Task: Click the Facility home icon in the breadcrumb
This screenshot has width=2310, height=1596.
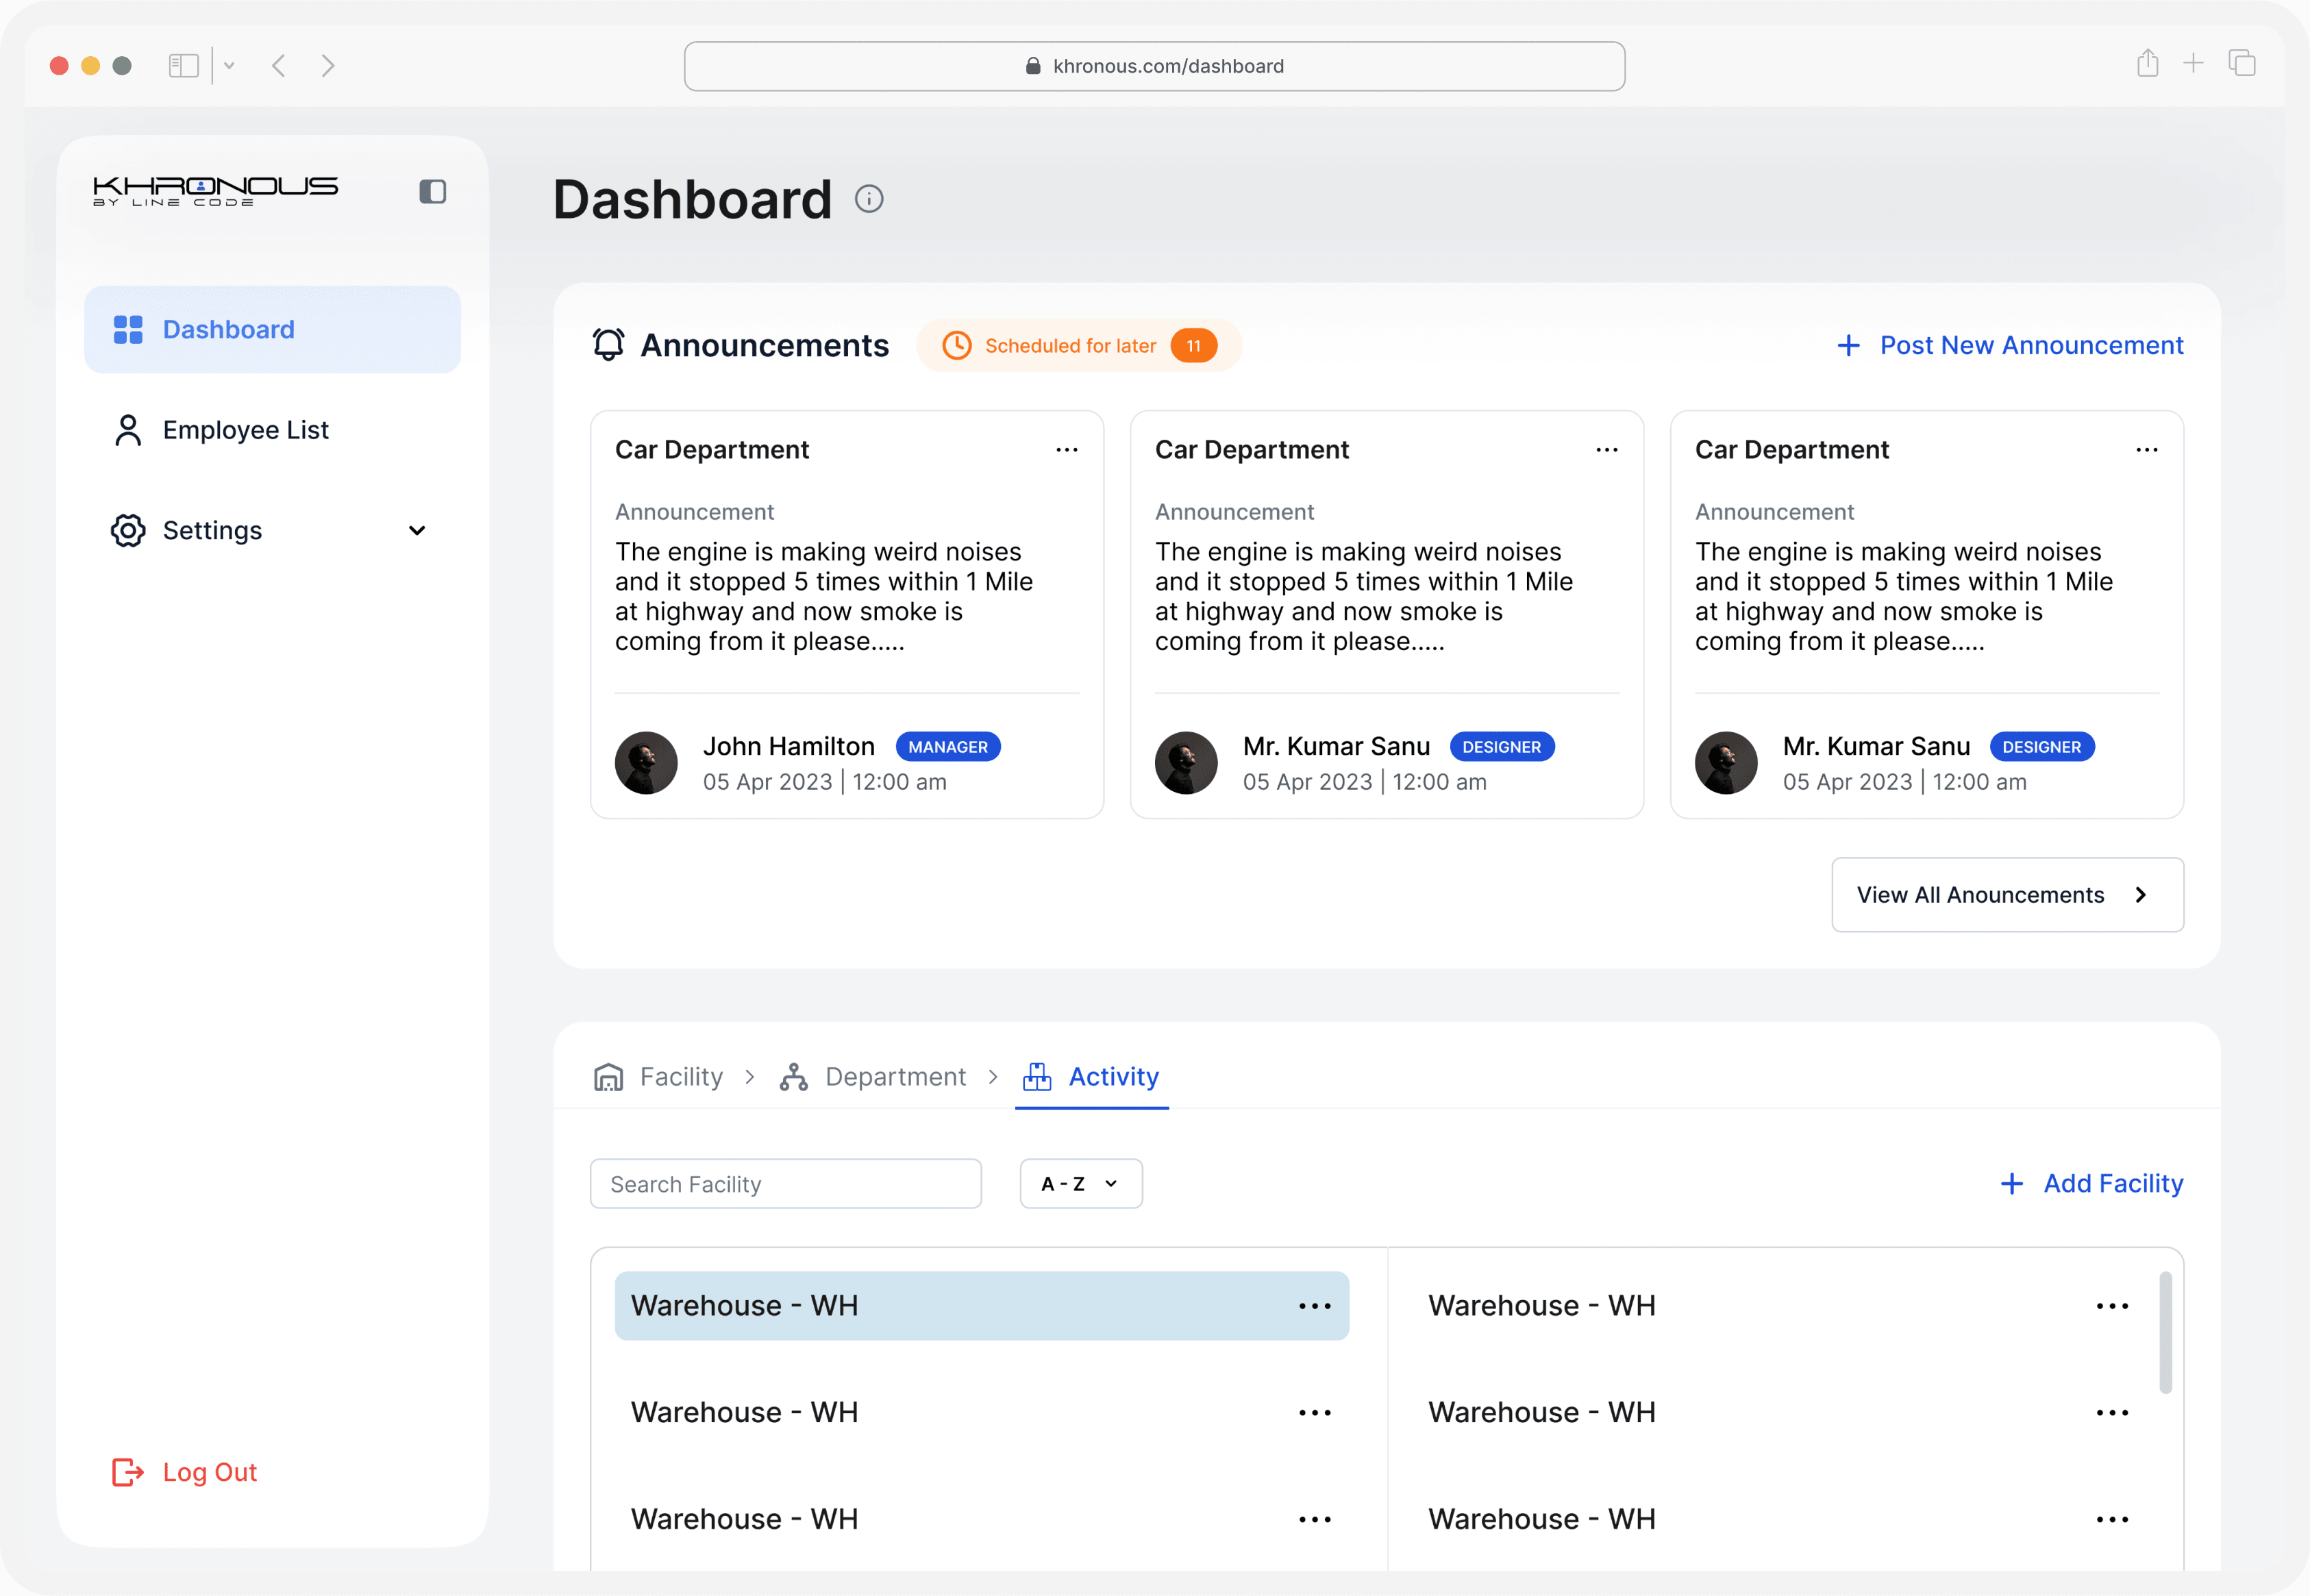Action: [x=608, y=1076]
